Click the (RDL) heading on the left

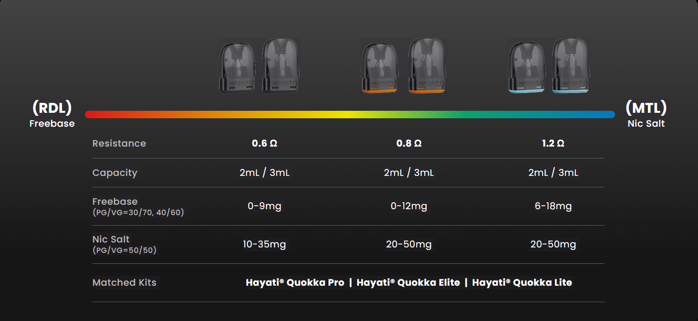52,107
